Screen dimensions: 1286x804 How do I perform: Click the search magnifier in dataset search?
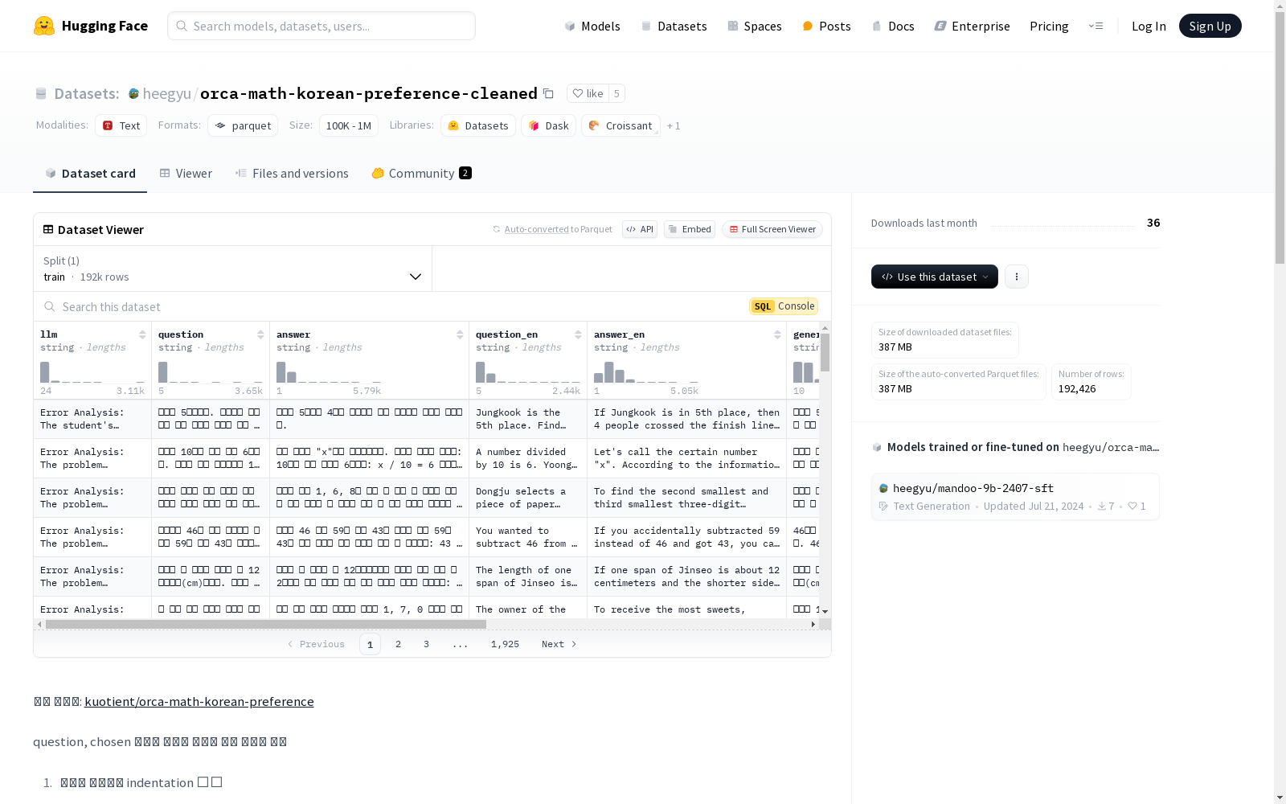[50, 306]
